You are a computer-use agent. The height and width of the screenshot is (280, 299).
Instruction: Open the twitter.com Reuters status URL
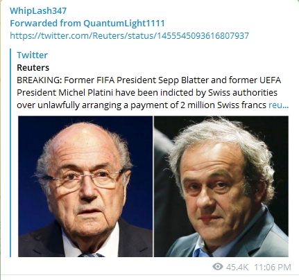[x=129, y=35]
